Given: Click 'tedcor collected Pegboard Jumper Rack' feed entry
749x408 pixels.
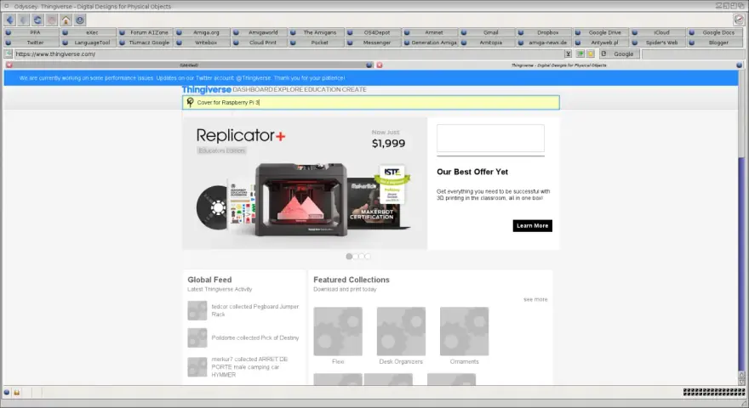Looking at the screenshot, I should 243,310.
